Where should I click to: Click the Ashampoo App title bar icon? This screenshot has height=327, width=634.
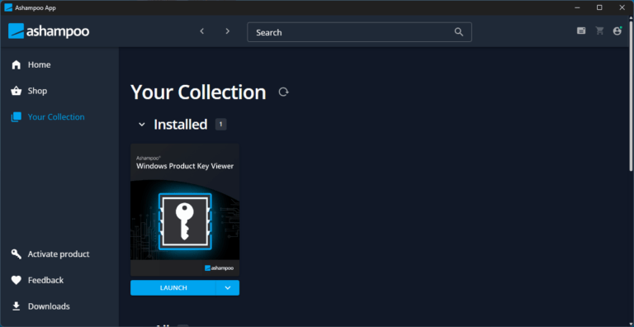(8, 7)
